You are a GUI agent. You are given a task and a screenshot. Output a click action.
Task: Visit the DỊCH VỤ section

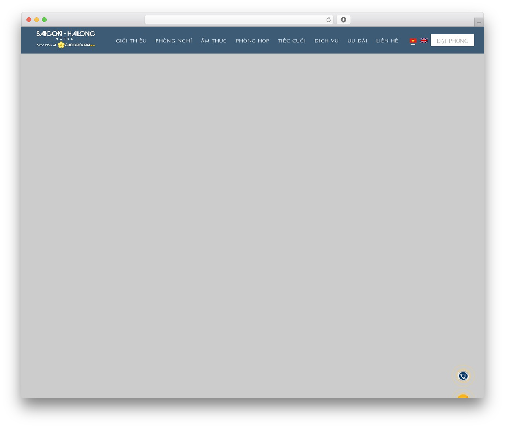pos(326,41)
